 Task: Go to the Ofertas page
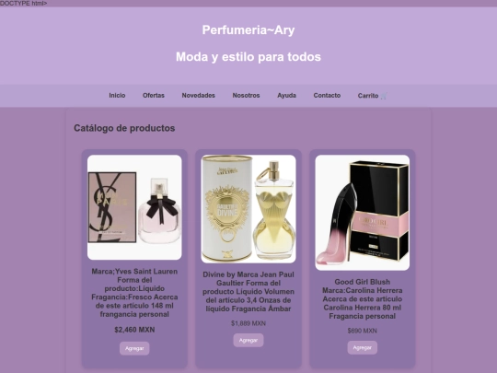(x=154, y=96)
